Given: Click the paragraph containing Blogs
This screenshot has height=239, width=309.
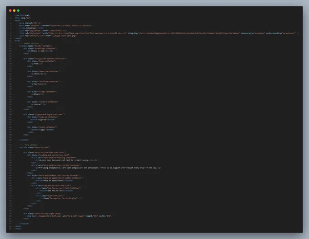Looking at the screenshot, I should (37, 94).
